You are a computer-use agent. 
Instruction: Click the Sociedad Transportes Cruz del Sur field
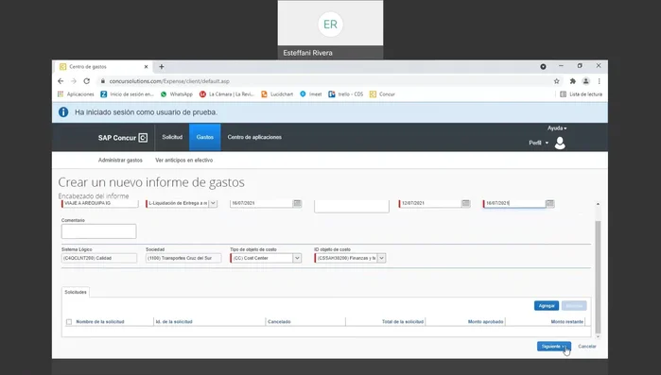(x=183, y=258)
